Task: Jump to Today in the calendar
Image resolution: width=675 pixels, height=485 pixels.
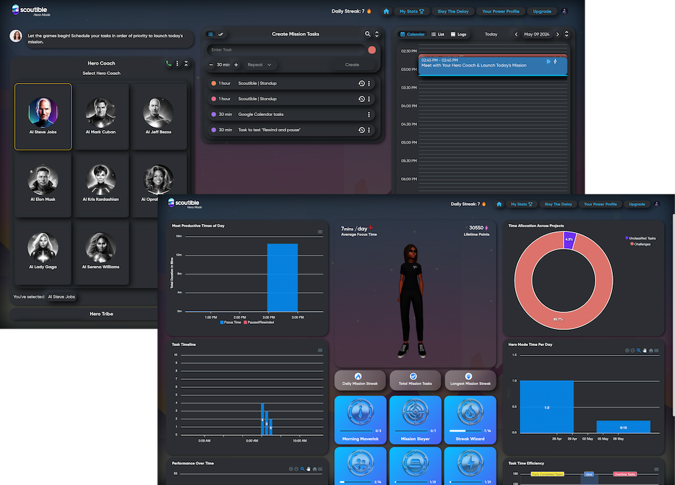Action: click(x=491, y=34)
